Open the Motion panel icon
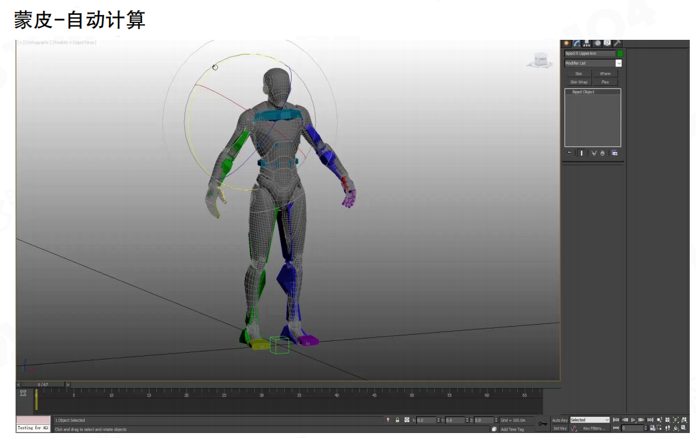The image size is (696, 438). coord(597,43)
